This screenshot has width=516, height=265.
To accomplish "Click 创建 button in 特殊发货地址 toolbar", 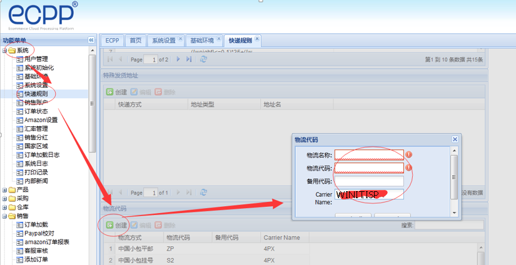I will pos(116,92).
